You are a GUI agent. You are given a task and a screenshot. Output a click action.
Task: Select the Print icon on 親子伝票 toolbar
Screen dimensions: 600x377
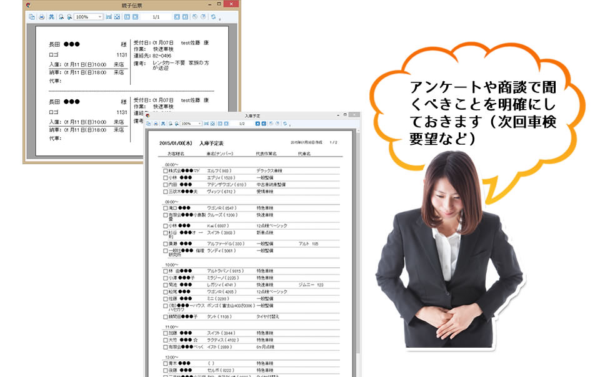click(41, 17)
